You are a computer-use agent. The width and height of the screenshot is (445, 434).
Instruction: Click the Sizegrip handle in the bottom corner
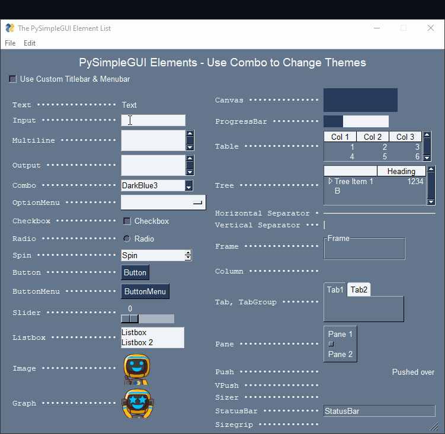[434, 427]
